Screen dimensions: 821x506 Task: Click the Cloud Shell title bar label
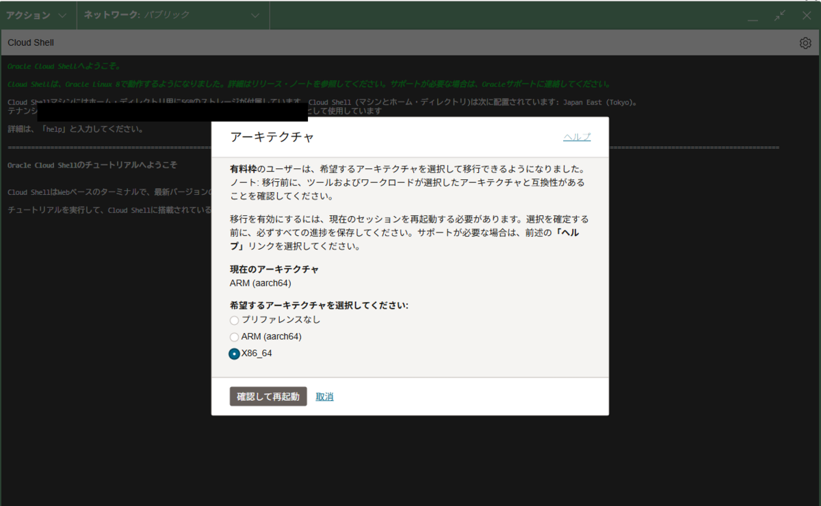click(31, 43)
